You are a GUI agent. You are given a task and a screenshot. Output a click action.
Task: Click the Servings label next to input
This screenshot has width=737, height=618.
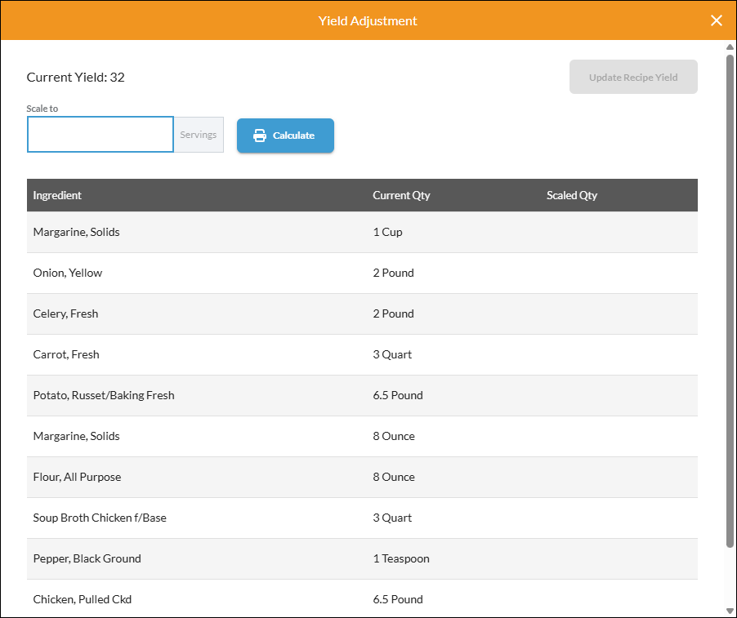tap(198, 134)
